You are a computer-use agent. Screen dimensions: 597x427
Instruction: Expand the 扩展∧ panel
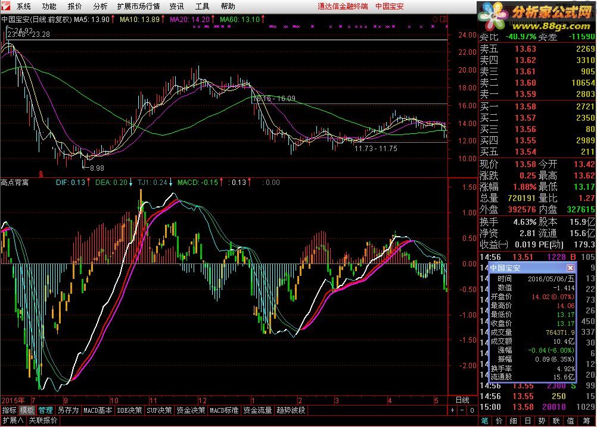(13, 420)
